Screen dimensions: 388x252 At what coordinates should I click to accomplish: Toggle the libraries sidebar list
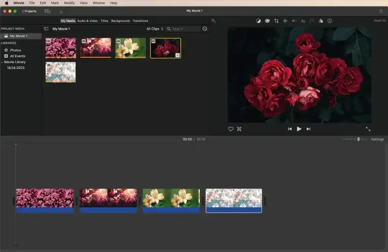(x=47, y=29)
